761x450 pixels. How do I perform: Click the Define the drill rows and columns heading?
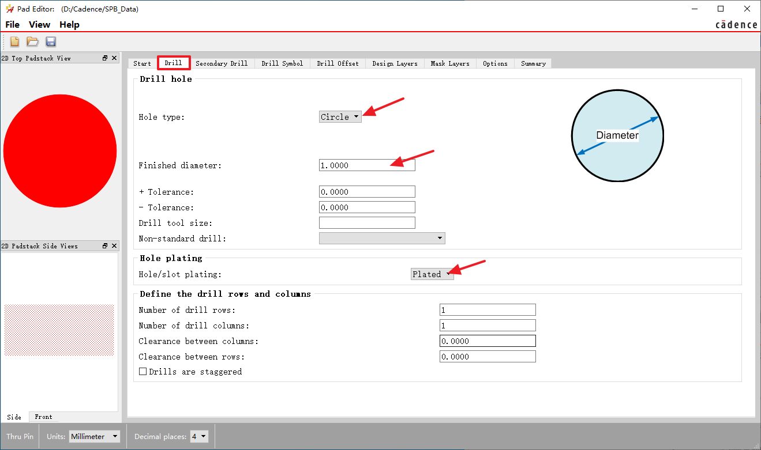pyautogui.click(x=226, y=294)
